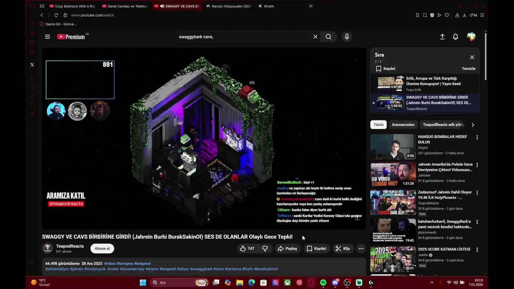
Task: Open options for HANSUO BOMBALAR HEDEF BULUR
Action: (477, 137)
